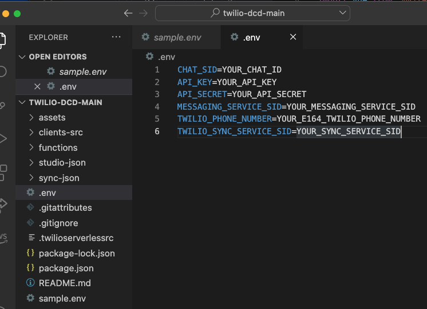Click TWILIO_PHONE_NUMBER key on line 5
The width and height of the screenshot is (427, 309).
point(224,119)
